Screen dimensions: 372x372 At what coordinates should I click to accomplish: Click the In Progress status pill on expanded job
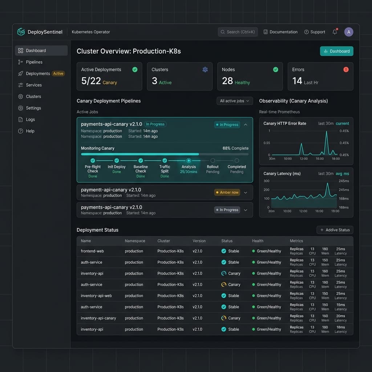[227, 125]
